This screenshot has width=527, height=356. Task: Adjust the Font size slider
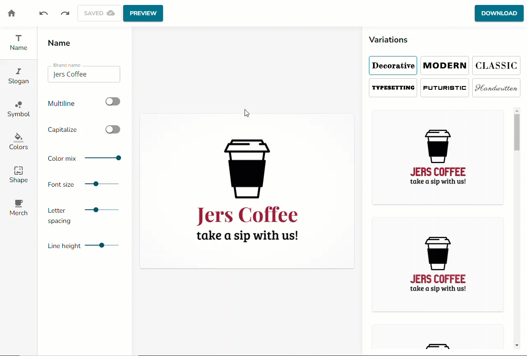tap(102, 184)
